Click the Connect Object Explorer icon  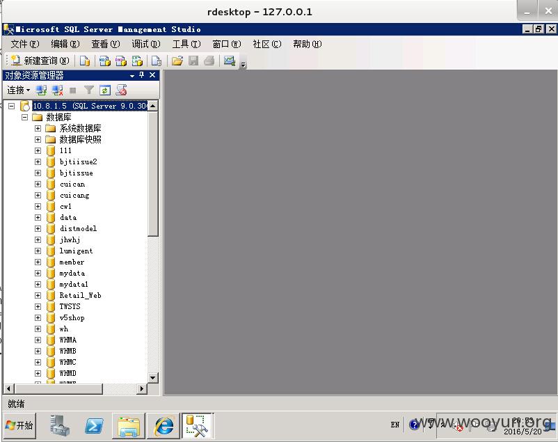coord(41,90)
